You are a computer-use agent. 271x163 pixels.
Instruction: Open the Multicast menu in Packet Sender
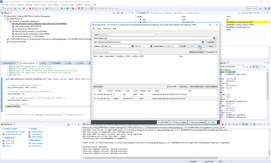pos(106,28)
